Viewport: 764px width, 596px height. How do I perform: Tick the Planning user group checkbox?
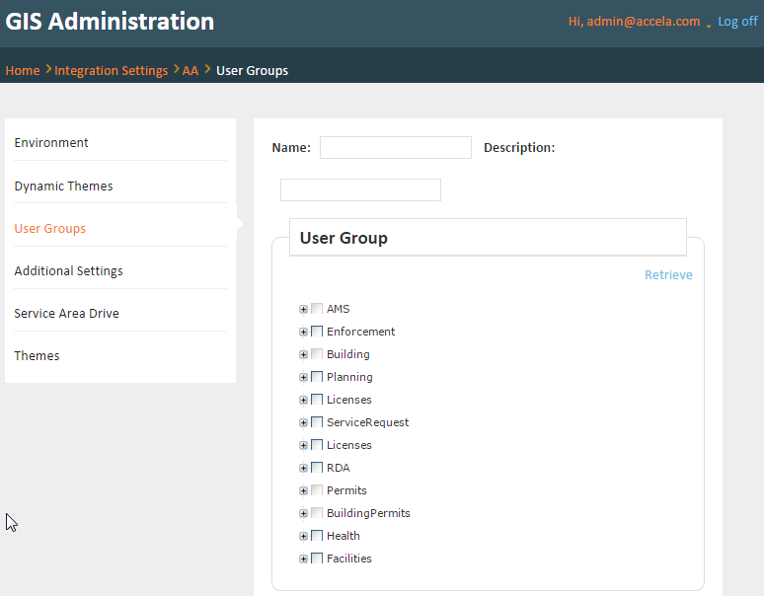[317, 377]
